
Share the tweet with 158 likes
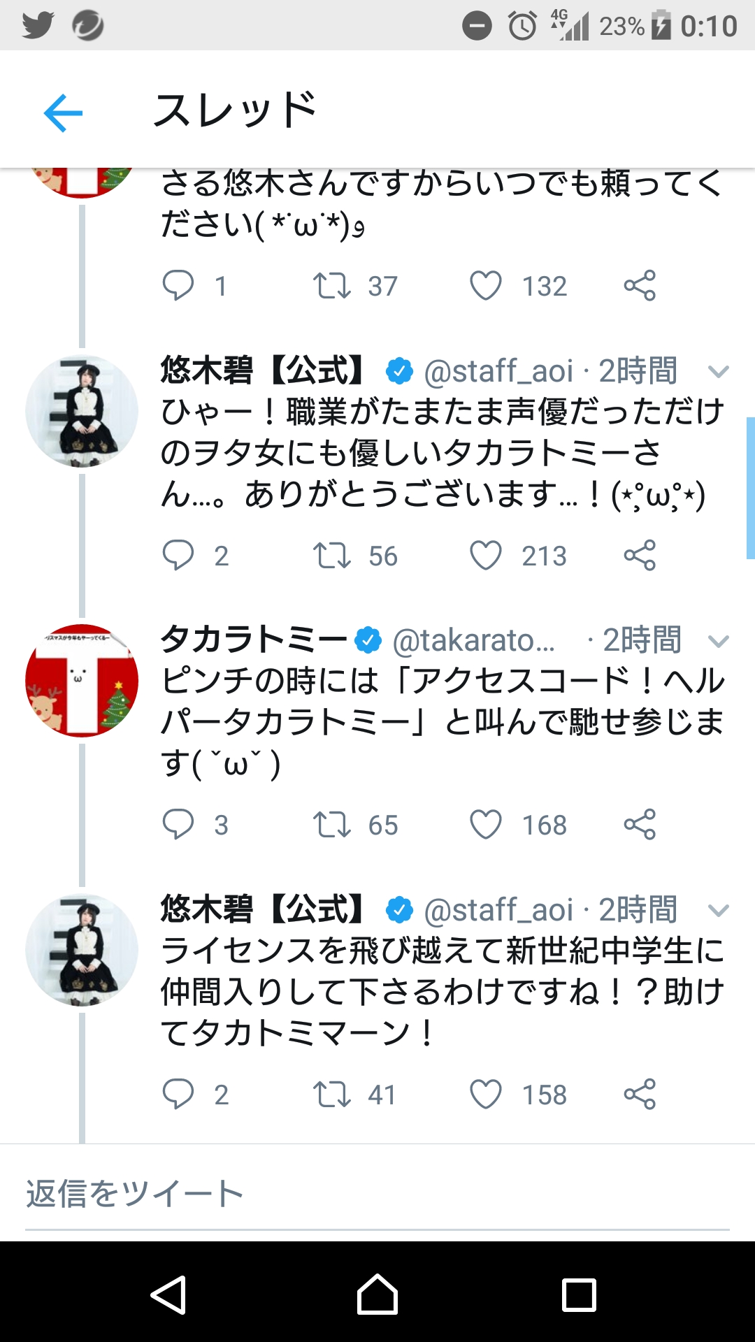tap(640, 1095)
